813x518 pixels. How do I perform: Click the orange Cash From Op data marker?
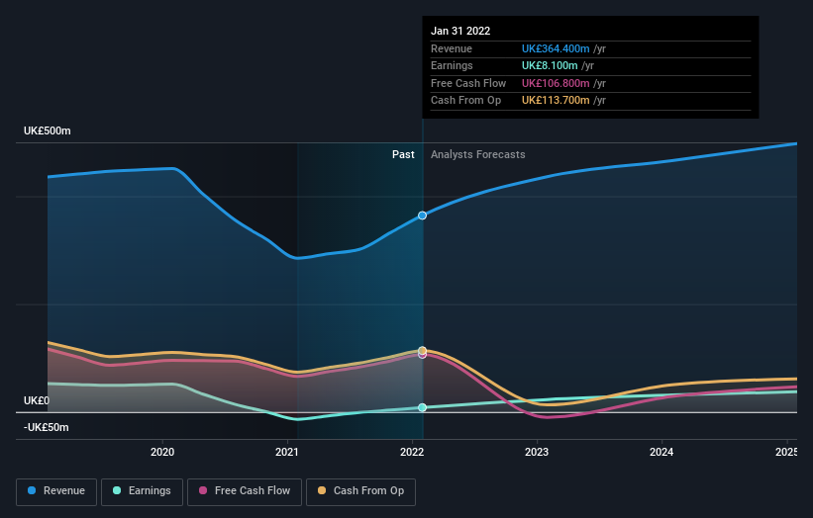click(423, 351)
